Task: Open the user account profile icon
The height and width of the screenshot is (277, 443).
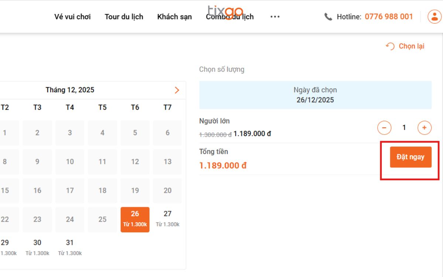Action: click(x=435, y=17)
